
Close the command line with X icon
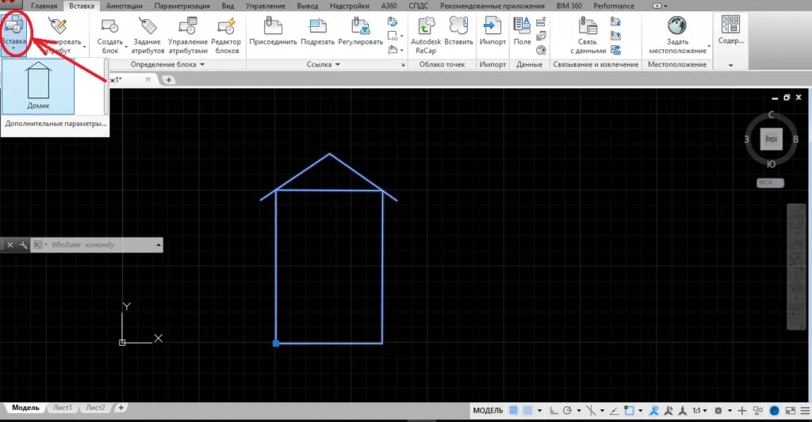(x=10, y=245)
